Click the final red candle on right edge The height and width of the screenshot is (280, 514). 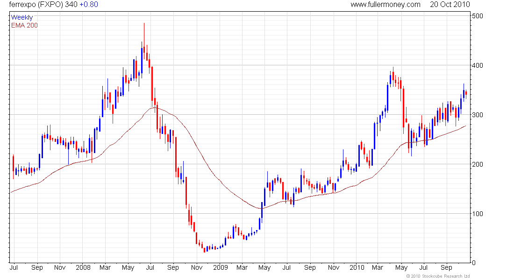coord(466,93)
